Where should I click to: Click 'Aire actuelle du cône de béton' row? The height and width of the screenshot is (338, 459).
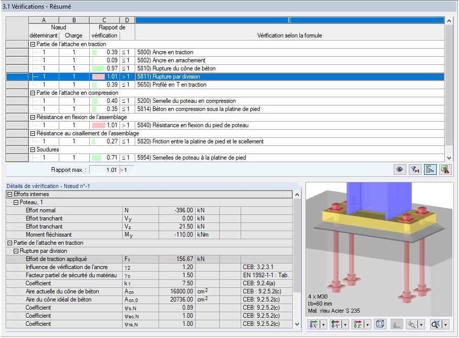point(149,291)
